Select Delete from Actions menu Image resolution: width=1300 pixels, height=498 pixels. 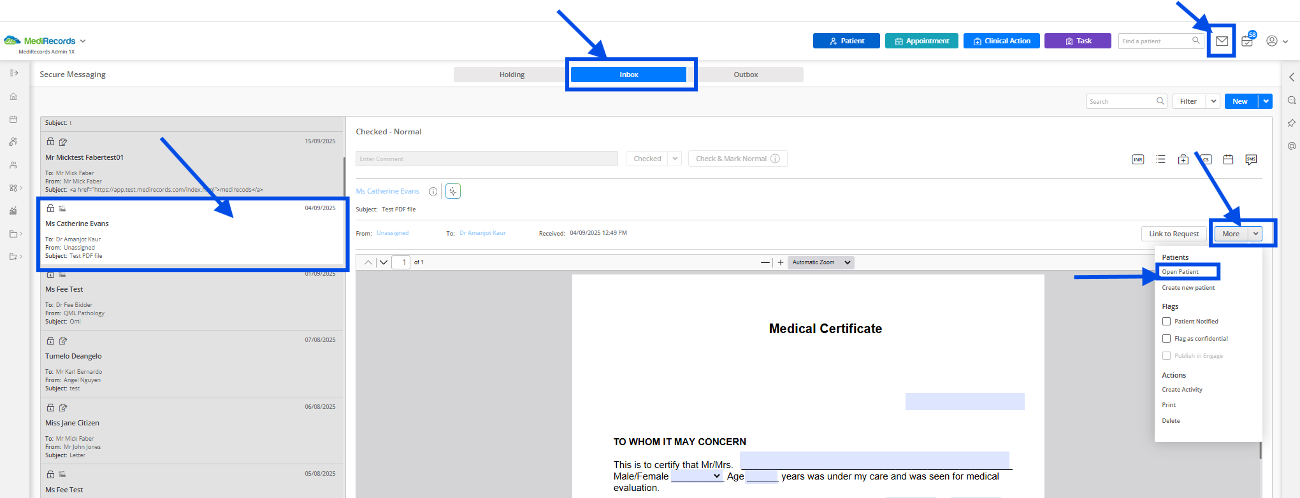click(x=1171, y=421)
